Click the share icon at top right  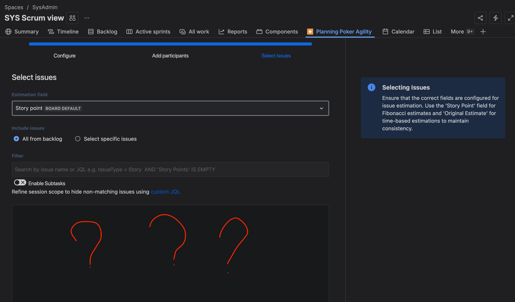click(x=480, y=18)
